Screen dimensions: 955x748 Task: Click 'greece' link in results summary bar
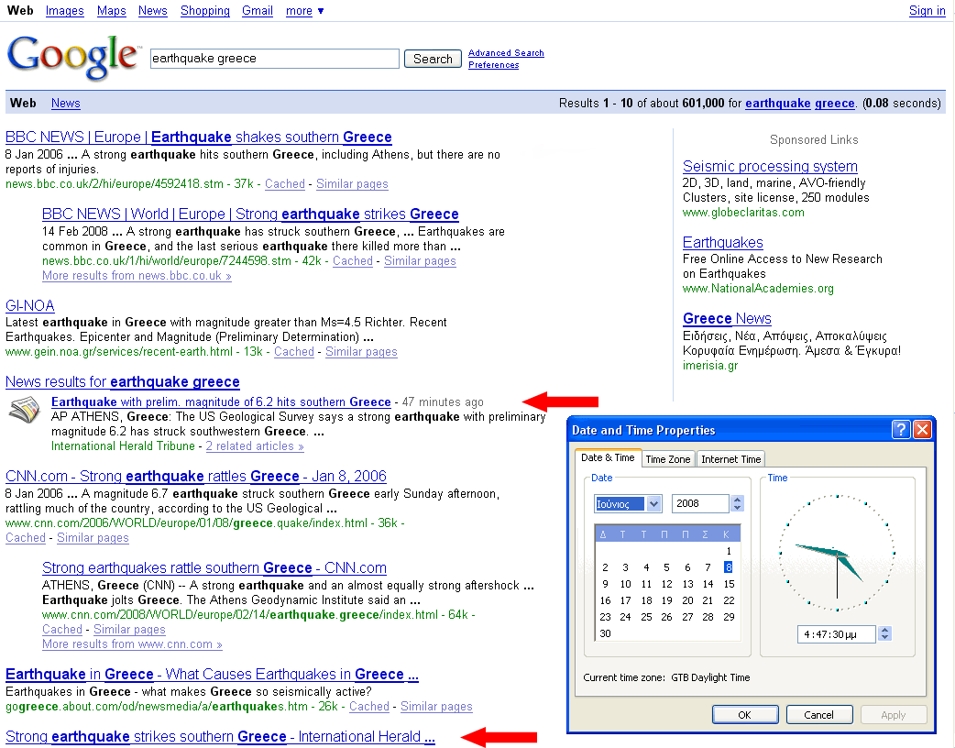point(835,103)
